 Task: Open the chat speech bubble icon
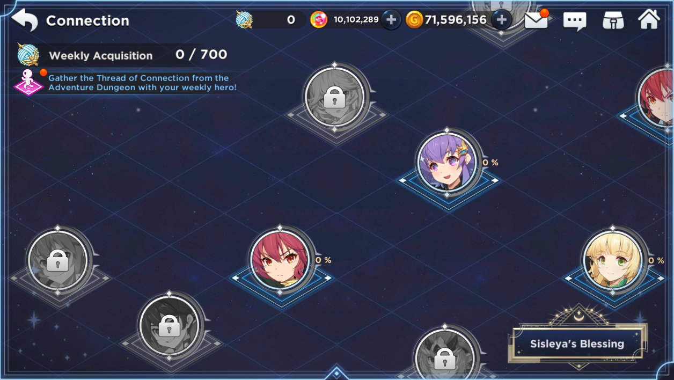tap(575, 21)
